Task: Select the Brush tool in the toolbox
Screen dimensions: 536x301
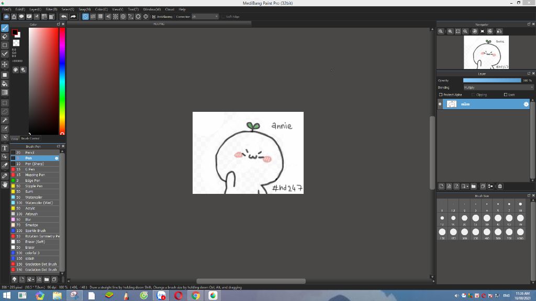Action: pos(5,28)
